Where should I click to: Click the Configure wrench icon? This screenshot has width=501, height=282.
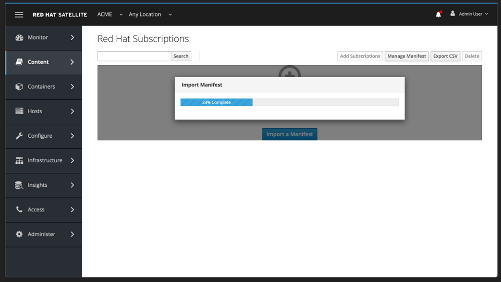click(x=20, y=136)
